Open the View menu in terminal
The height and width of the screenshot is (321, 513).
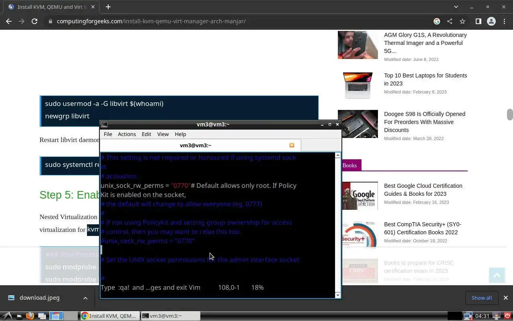pos(163,134)
